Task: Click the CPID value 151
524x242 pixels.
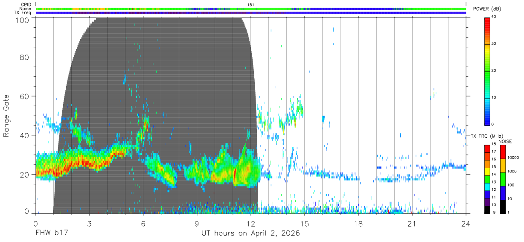Action: (x=251, y=5)
